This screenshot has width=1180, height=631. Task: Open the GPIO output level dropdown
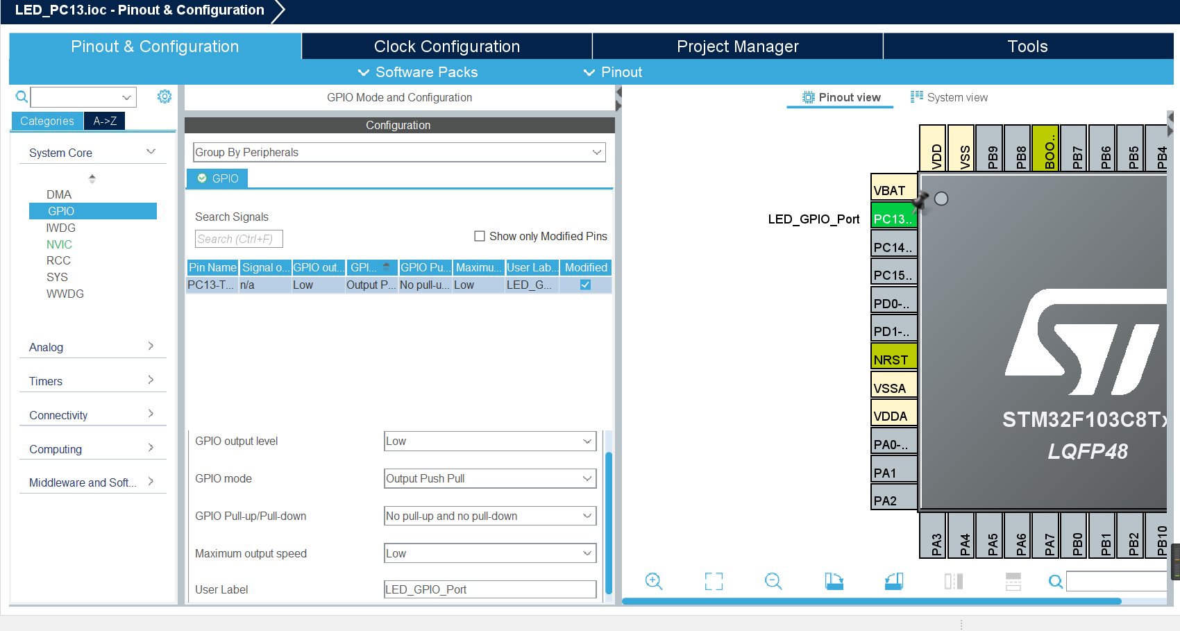pos(490,441)
